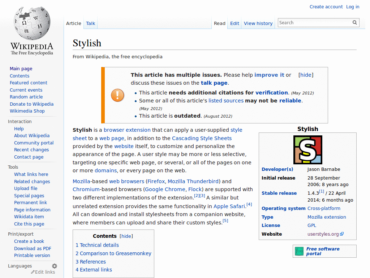Open 'Google Chrome' link
370x278 pixels.
click(x=165, y=189)
